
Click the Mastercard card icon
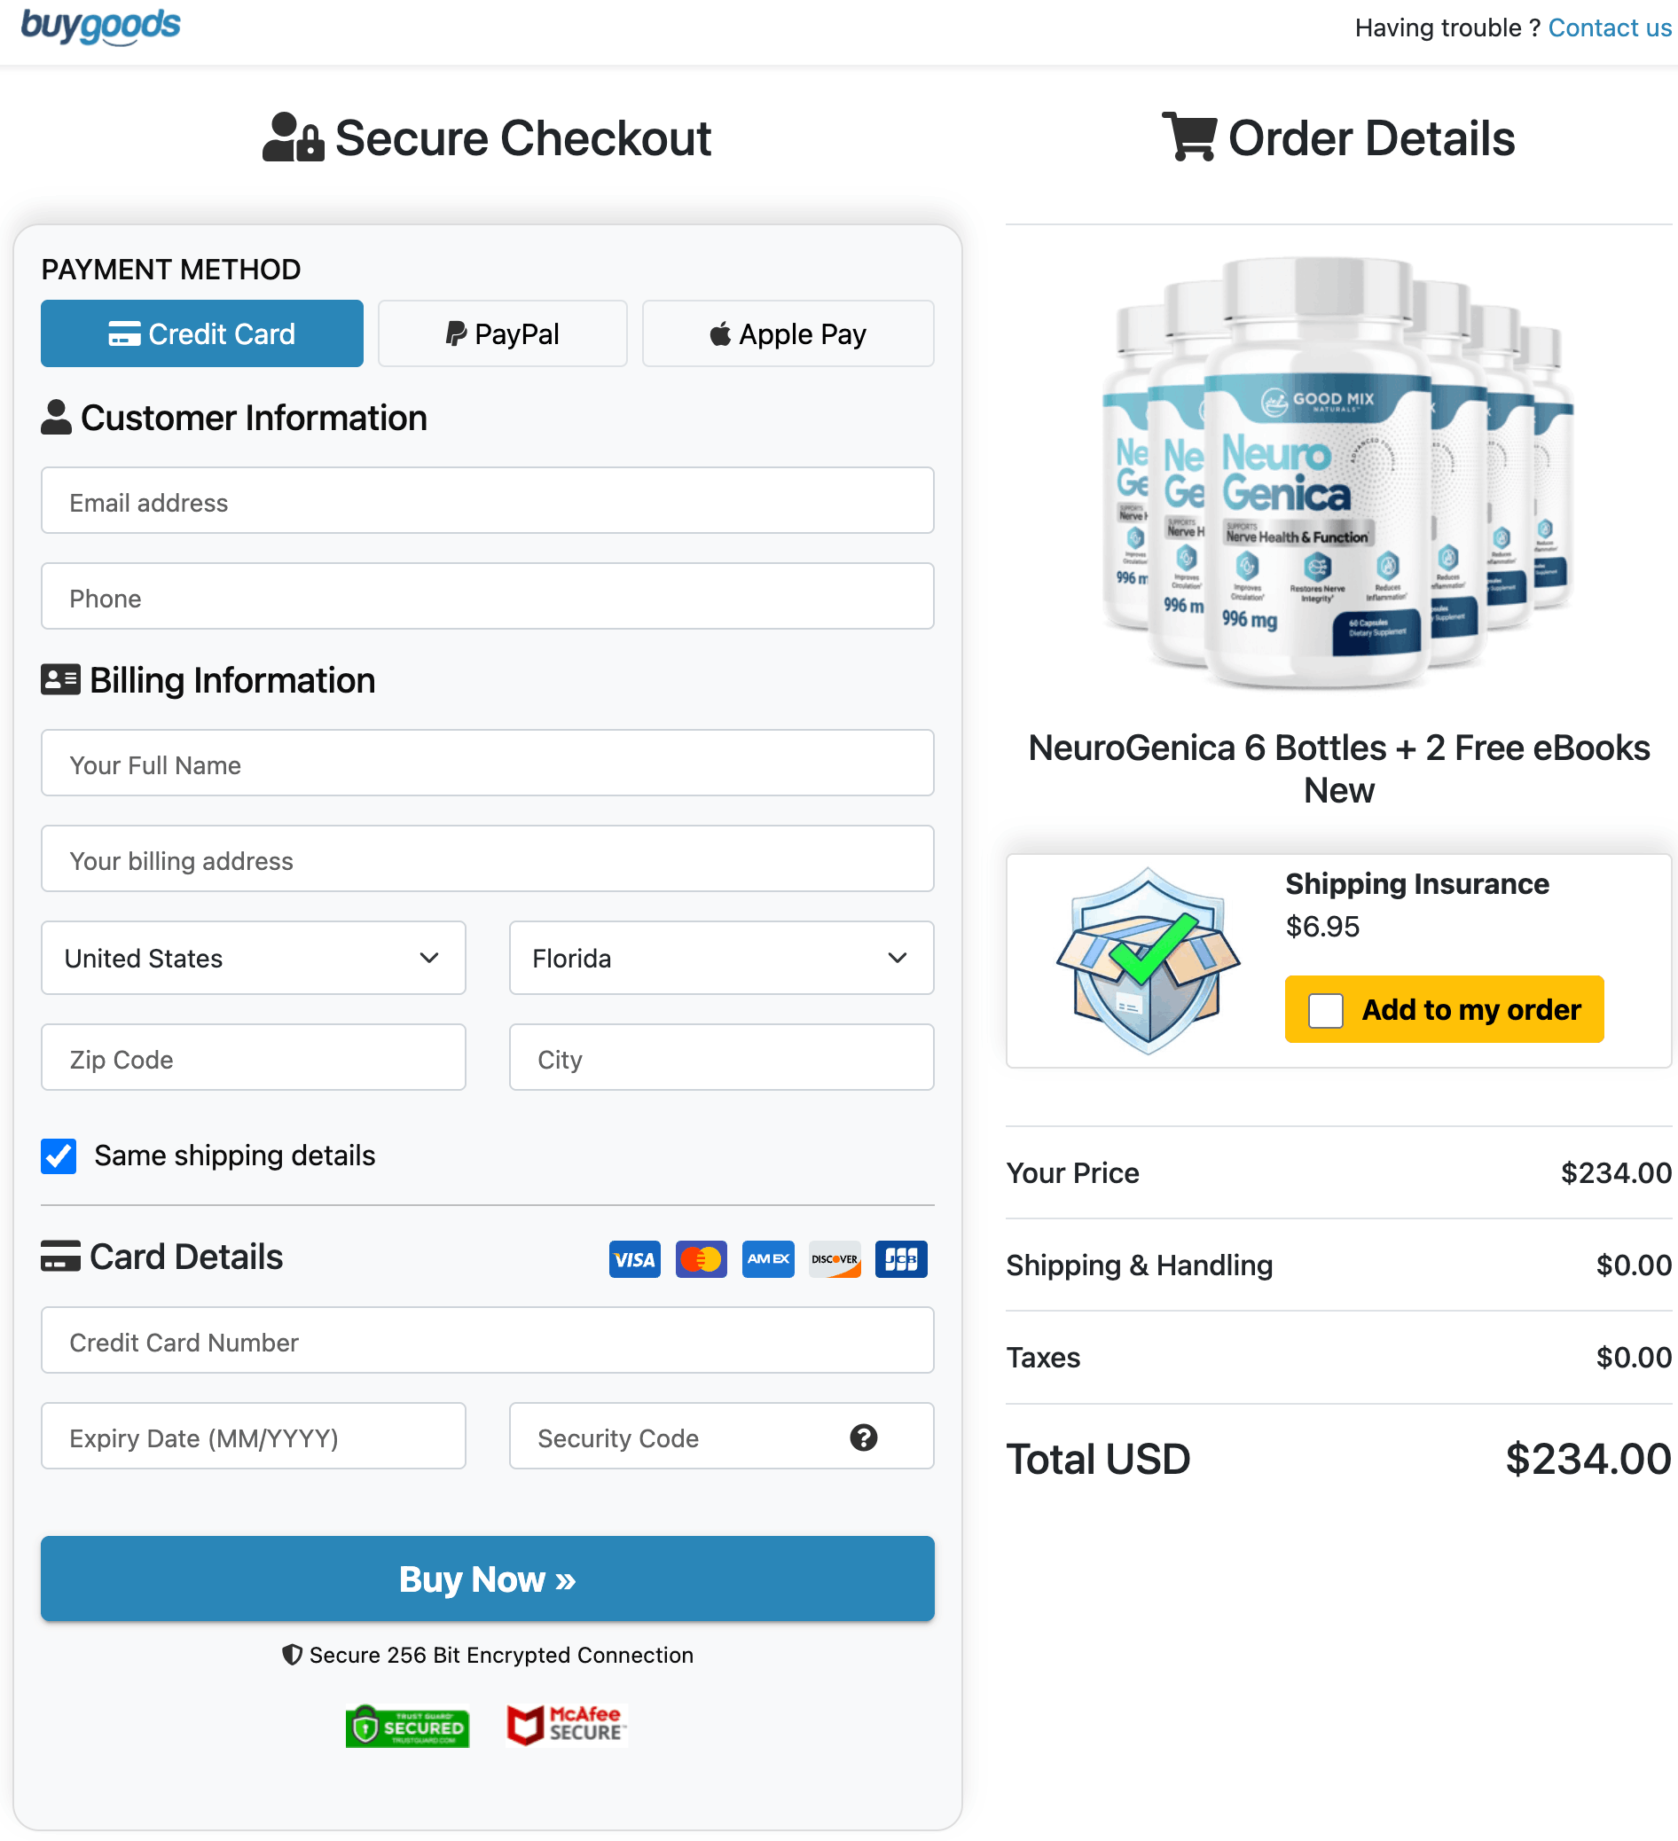tap(701, 1259)
